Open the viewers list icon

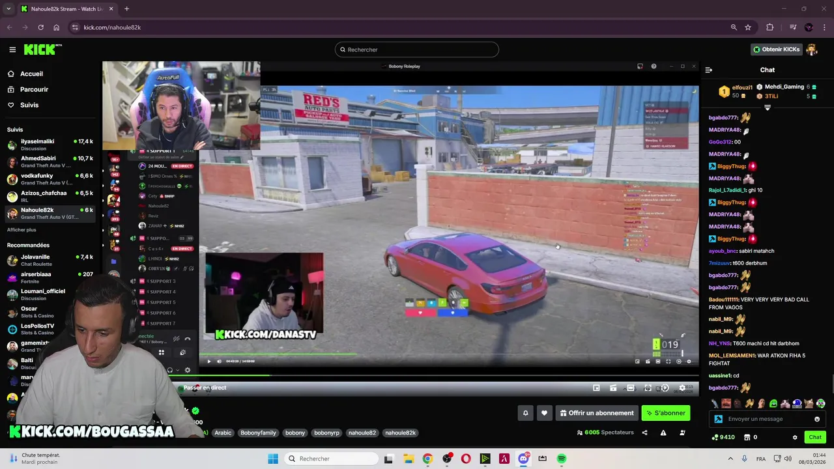(x=682, y=433)
